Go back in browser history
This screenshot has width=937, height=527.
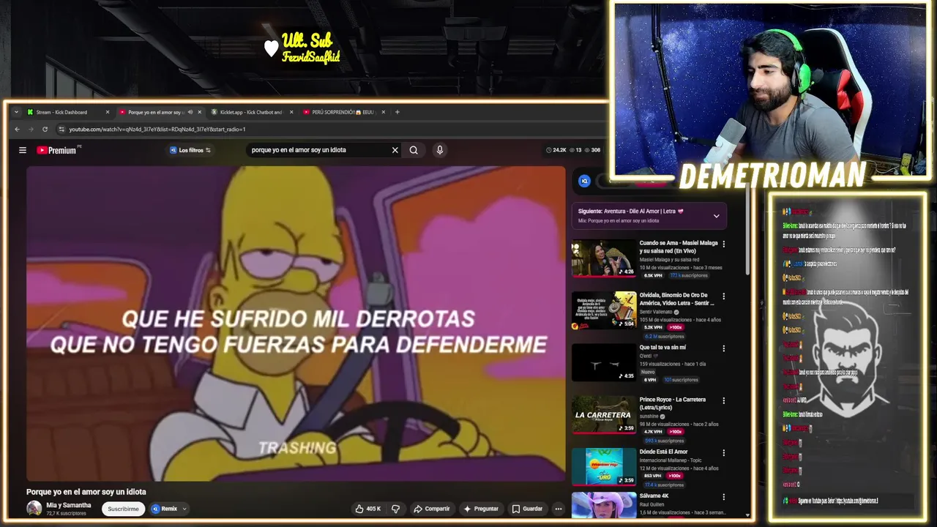click(17, 130)
